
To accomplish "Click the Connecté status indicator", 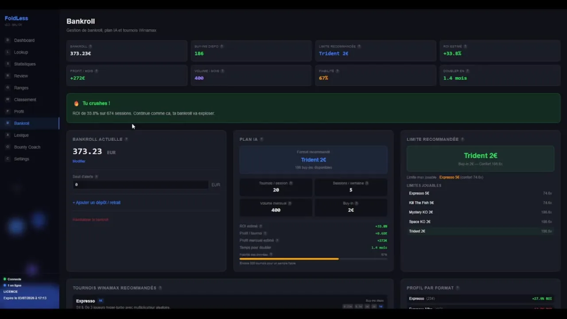I will pyautogui.click(x=12, y=279).
